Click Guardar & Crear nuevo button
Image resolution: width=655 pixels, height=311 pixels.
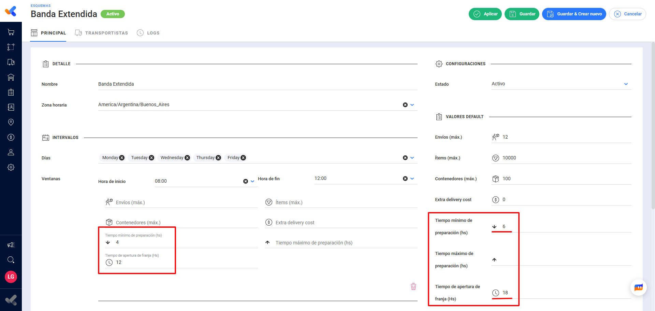click(574, 14)
